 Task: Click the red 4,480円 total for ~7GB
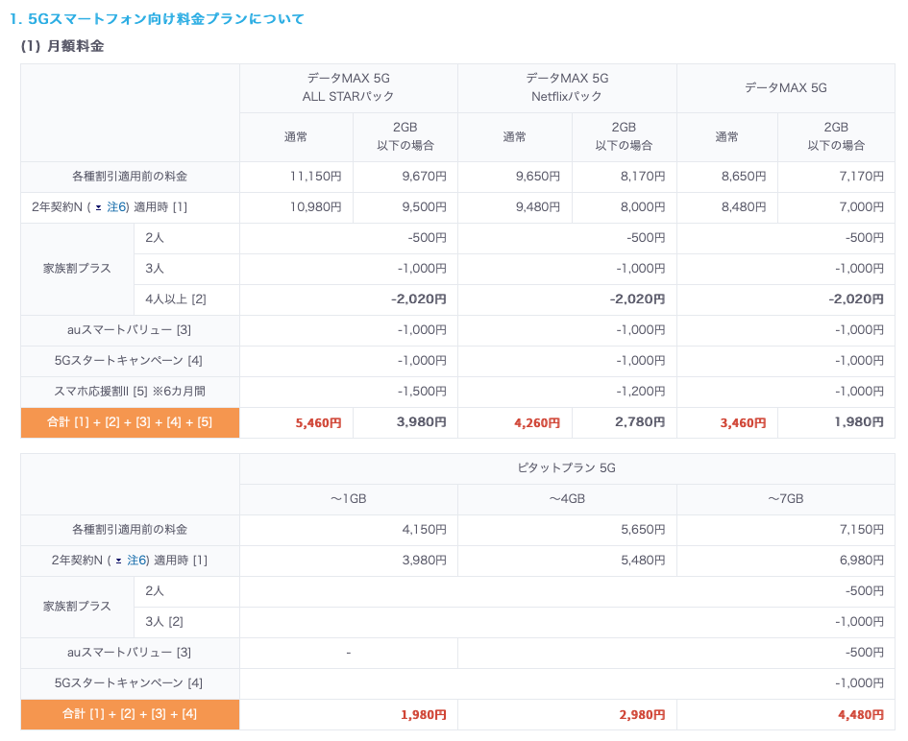[x=861, y=715]
